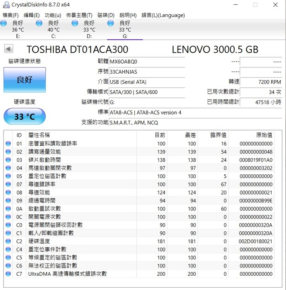This screenshot has width=286, height=290.
Task: Click status icon for attribute C2 硬碟溫度
Action: (x=8, y=241)
